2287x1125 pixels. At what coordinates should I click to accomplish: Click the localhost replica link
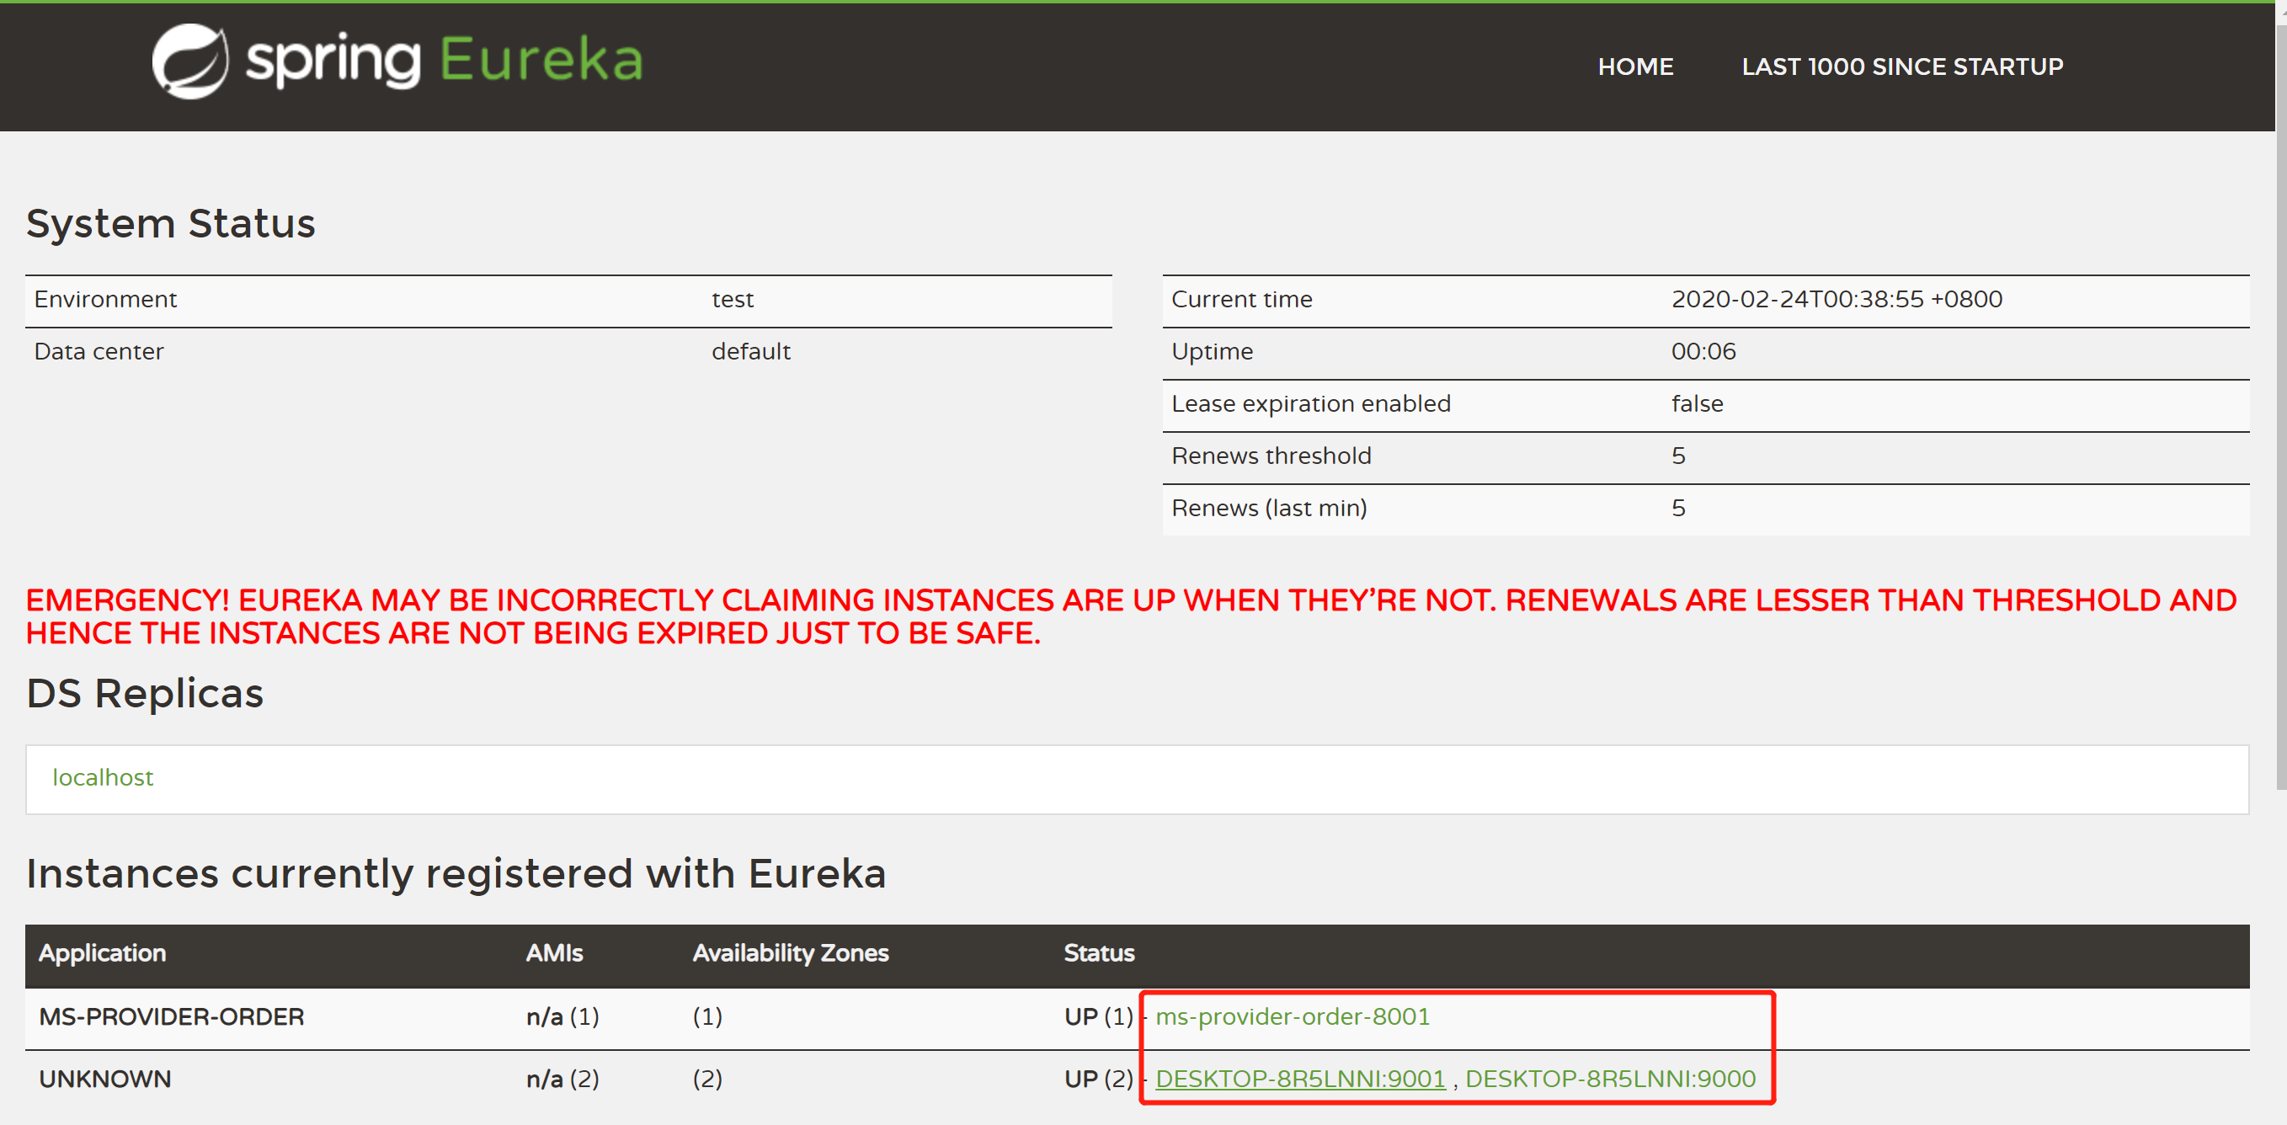(x=103, y=777)
